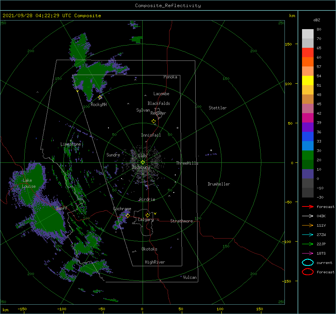Click the Sundre label
Screen dimensions: 336x314
click(x=113, y=155)
